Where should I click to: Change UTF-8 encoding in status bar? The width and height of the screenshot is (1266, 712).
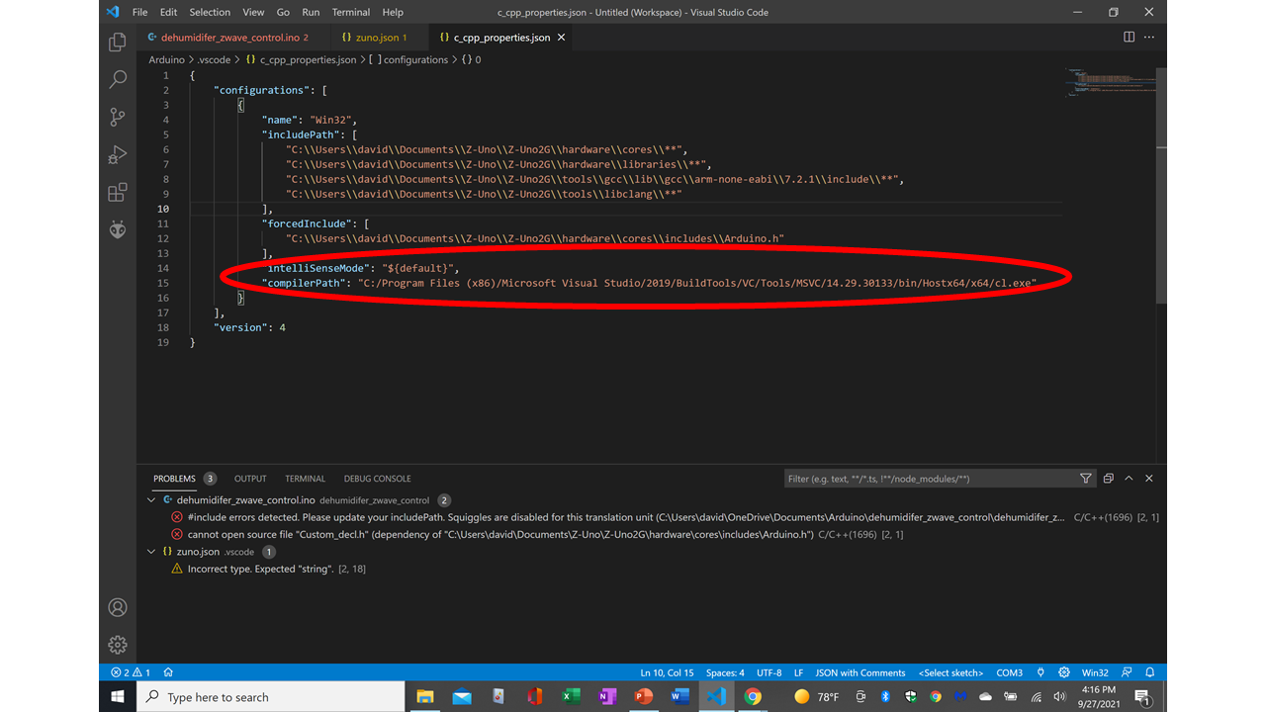(x=769, y=672)
